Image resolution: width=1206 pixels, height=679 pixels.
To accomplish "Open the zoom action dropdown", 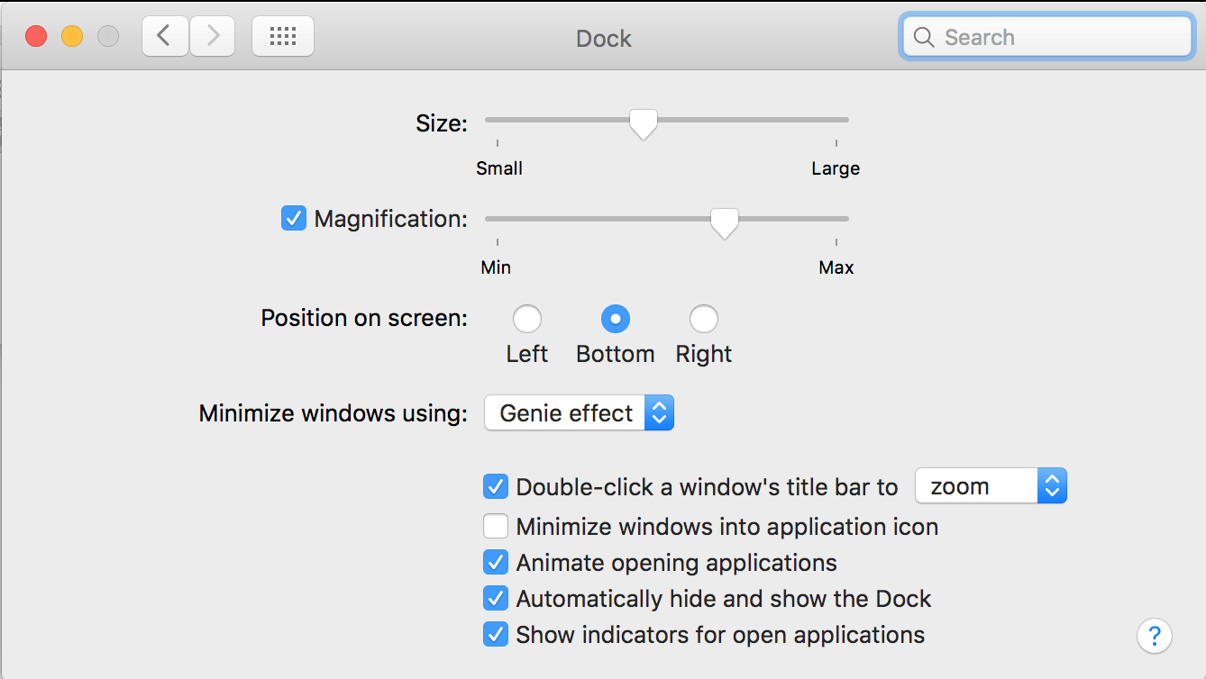I will [991, 487].
